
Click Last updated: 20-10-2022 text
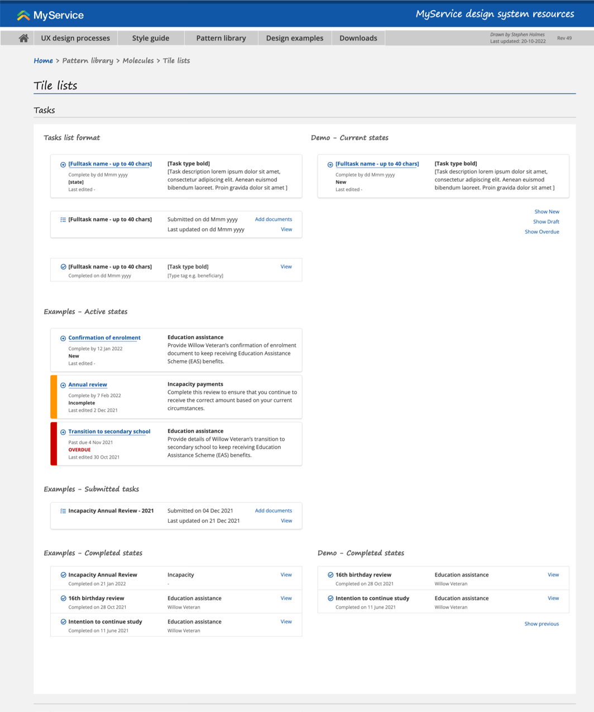pos(518,41)
